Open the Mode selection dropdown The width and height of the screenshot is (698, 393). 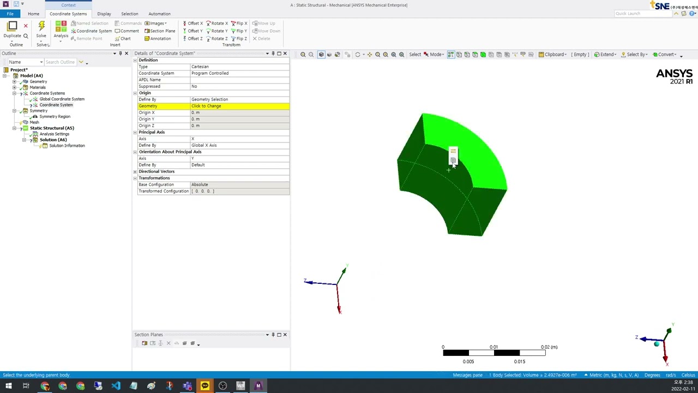(x=436, y=55)
